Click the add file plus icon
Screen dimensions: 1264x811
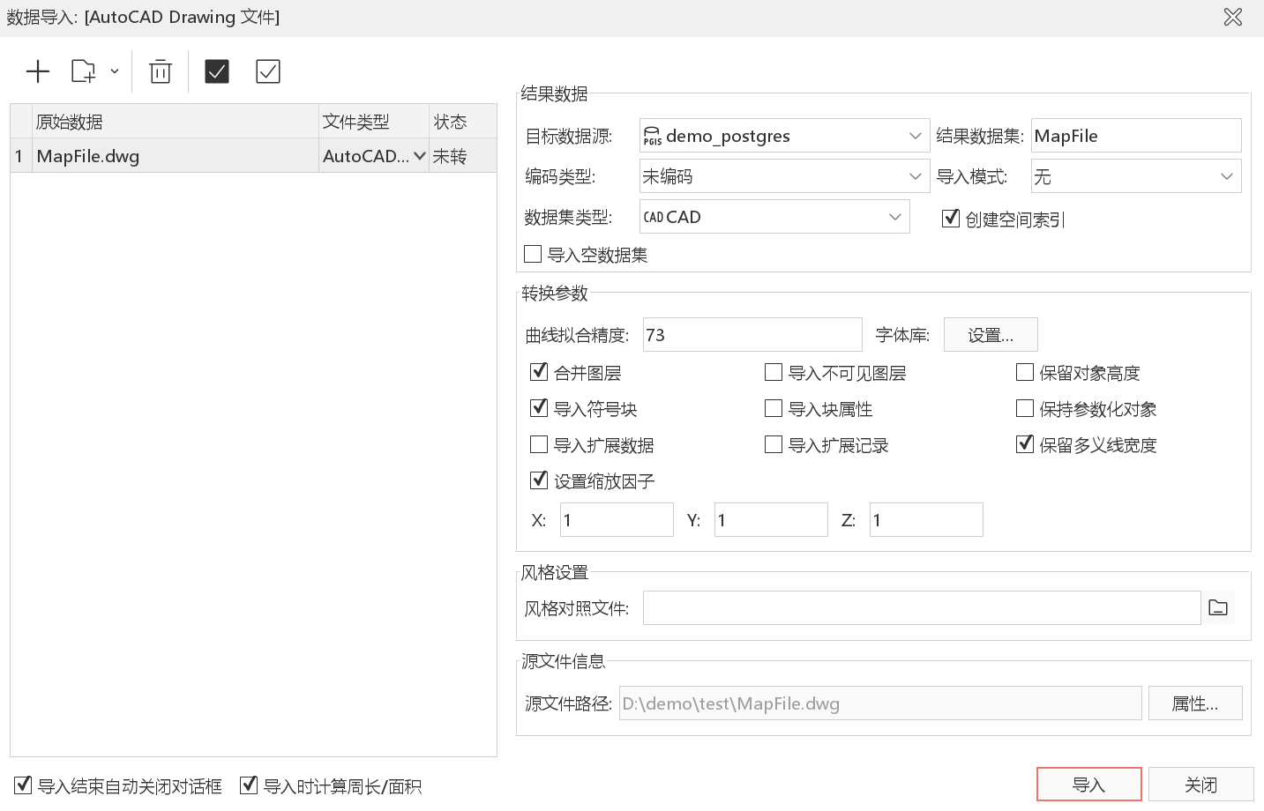(x=38, y=71)
